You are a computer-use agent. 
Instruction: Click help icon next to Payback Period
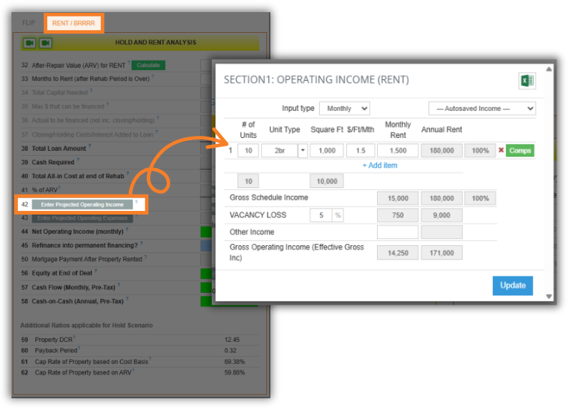77,350
